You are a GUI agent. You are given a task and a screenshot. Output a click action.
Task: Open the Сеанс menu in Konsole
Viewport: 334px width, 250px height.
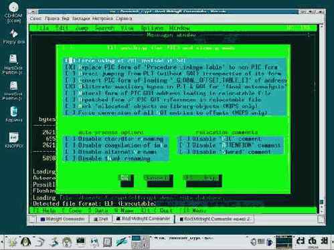coord(35,19)
